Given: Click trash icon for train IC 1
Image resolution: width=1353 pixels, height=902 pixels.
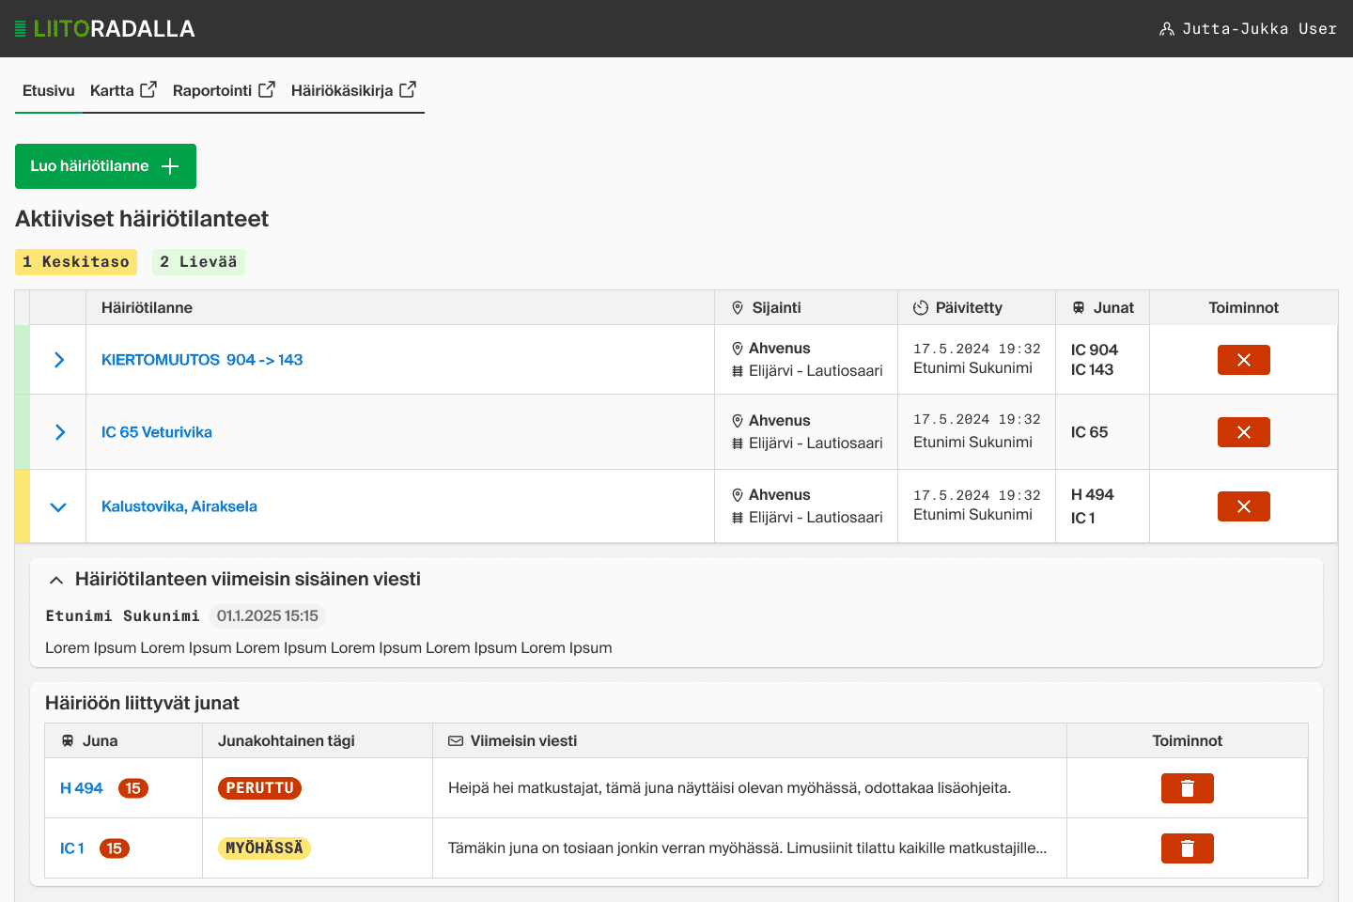Looking at the screenshot, I should tap(1187, 848).
